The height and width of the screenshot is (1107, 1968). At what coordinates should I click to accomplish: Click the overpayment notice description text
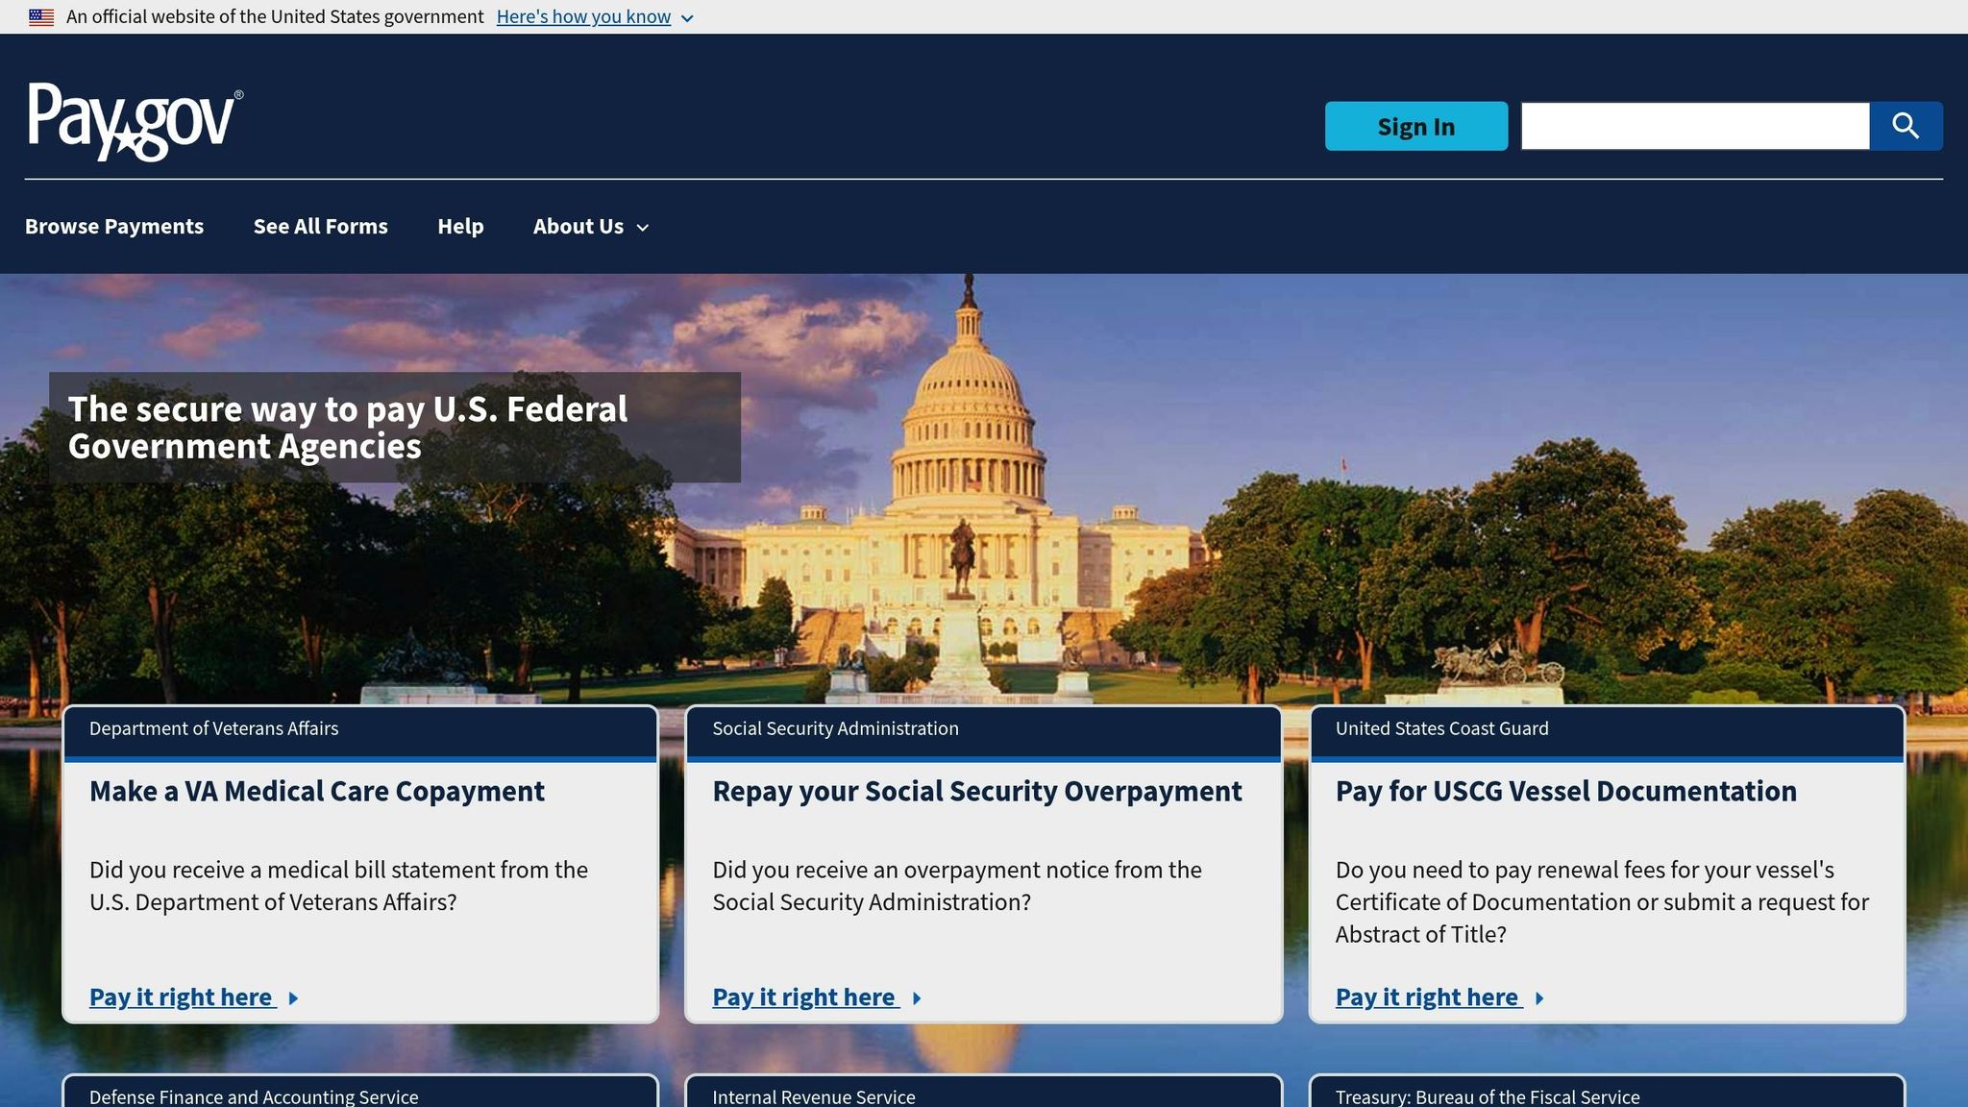coord(957,886)
